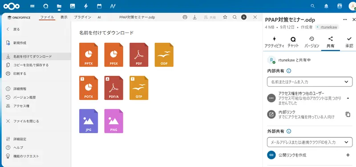Open アクセス権 menu item
This screenshot has height=167, width=356.
[x=36, y=106]
